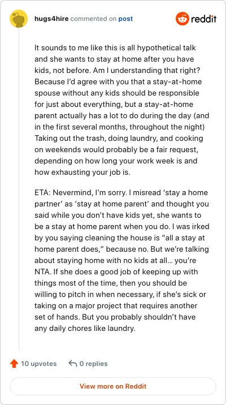
Task: Open the "0 replies" label
Action: click(x=93, y=364)
